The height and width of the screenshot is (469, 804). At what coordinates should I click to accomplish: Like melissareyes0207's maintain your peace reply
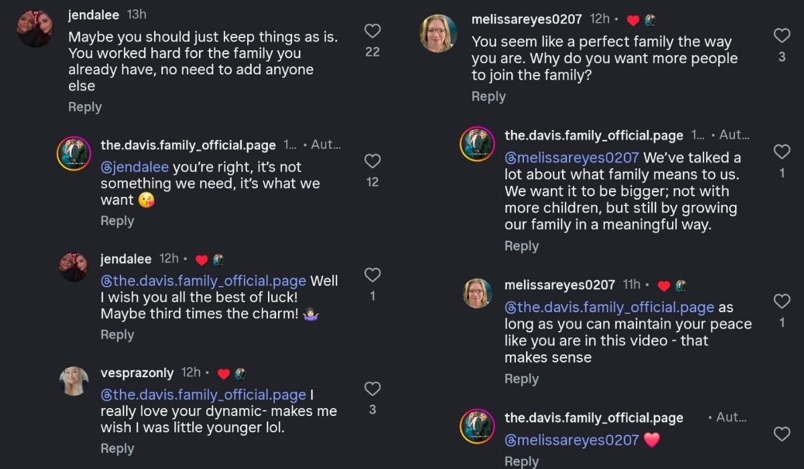(x=781, y=301)
